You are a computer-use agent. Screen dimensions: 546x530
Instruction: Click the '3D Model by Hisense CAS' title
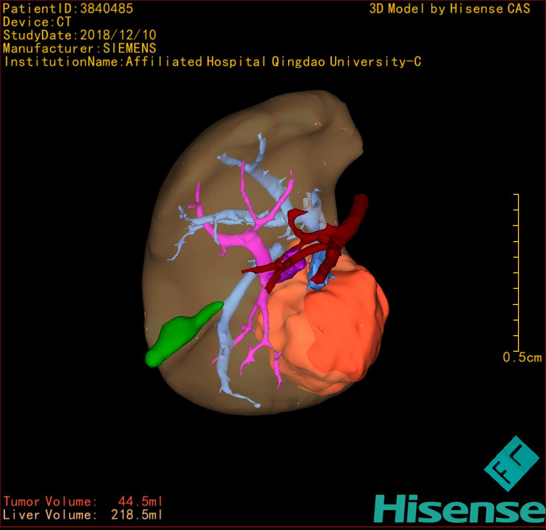click(449, 9)
